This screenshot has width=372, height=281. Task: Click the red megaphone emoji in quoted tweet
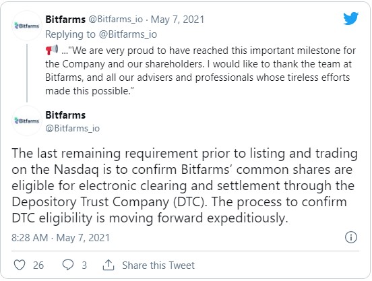coord(52,50)
